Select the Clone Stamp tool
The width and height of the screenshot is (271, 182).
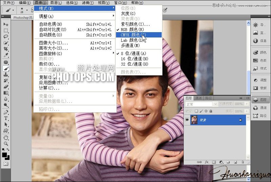6,74
